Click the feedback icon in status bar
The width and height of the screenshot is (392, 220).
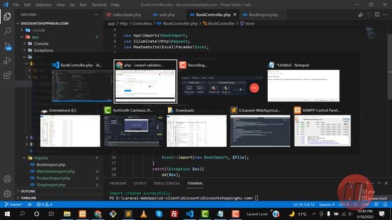[x=376, y=205]
